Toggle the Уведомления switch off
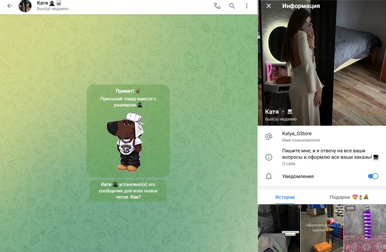This screenshot has width=386, height=252. 373,176
